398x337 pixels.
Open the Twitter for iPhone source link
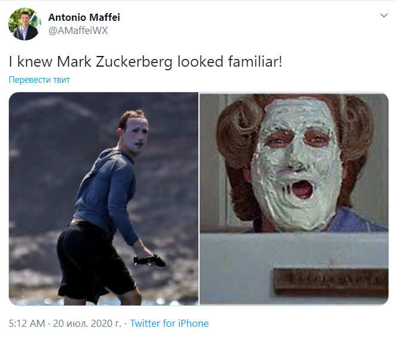(x=169, y=323)
